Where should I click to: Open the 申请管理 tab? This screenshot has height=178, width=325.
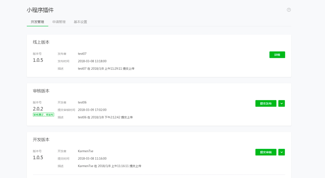coord(59,22)
